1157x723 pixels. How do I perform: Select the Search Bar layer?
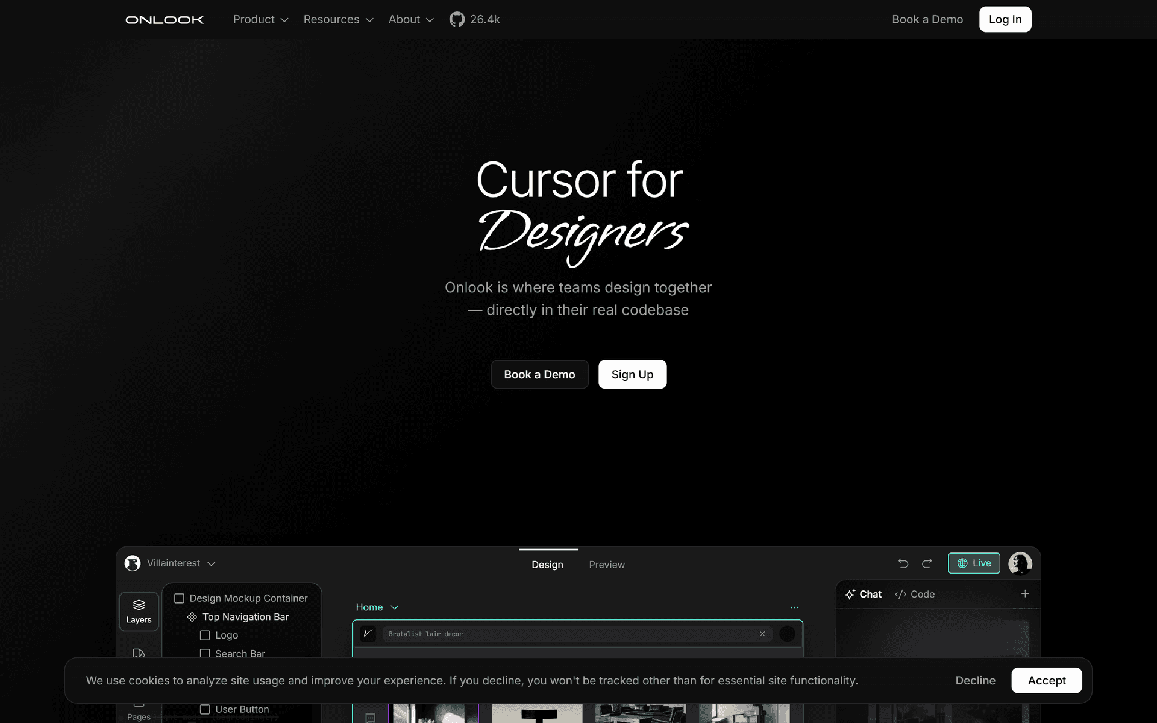(x=233, y=654)
